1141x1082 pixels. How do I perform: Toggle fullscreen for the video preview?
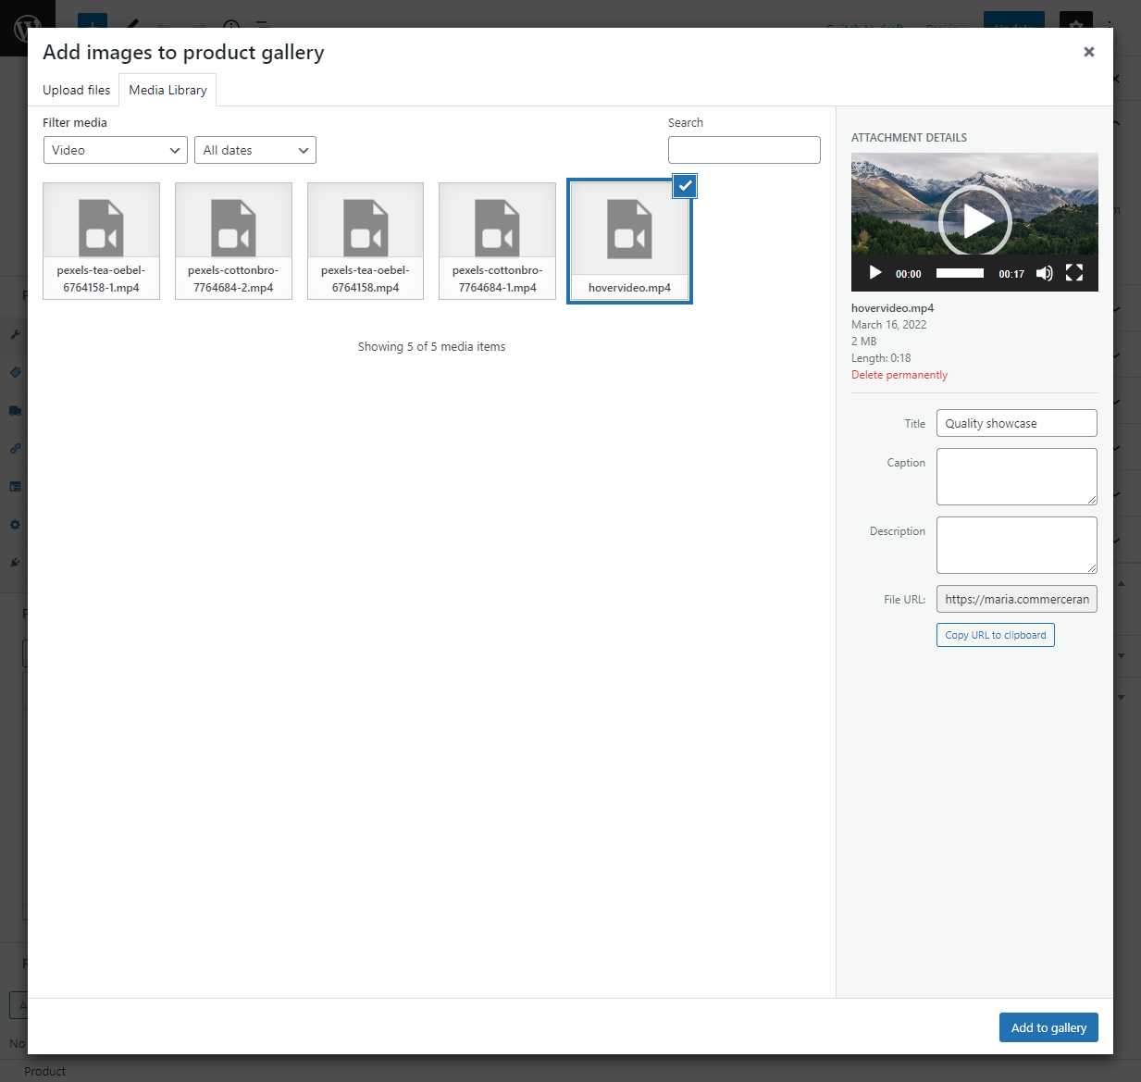click(1074, 273)
